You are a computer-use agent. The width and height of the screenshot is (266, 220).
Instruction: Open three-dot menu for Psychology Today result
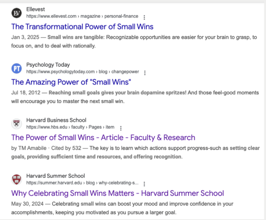coord(145,73)
